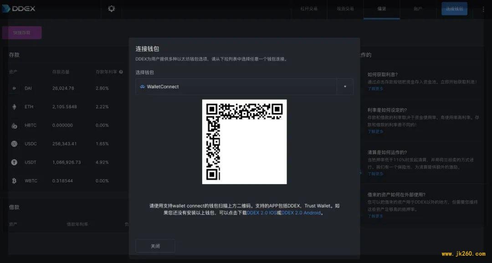
Task: Click the WBTC asset name
Action: coord(31,181)
